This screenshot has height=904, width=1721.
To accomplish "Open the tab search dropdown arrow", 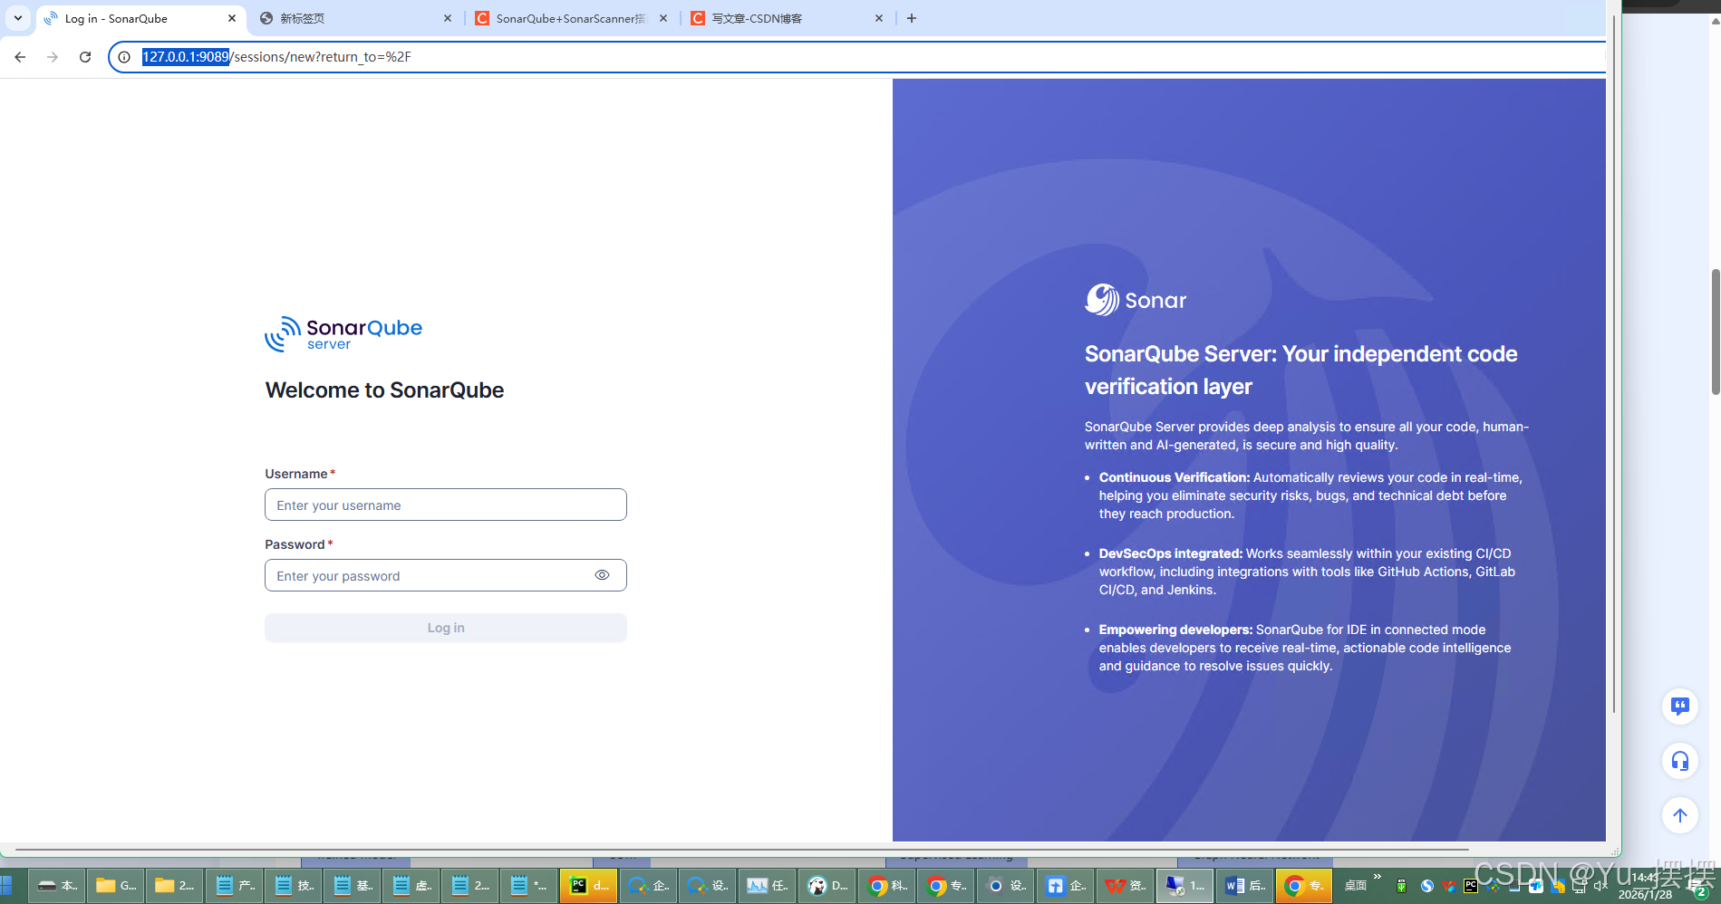I will coord(17,18).
